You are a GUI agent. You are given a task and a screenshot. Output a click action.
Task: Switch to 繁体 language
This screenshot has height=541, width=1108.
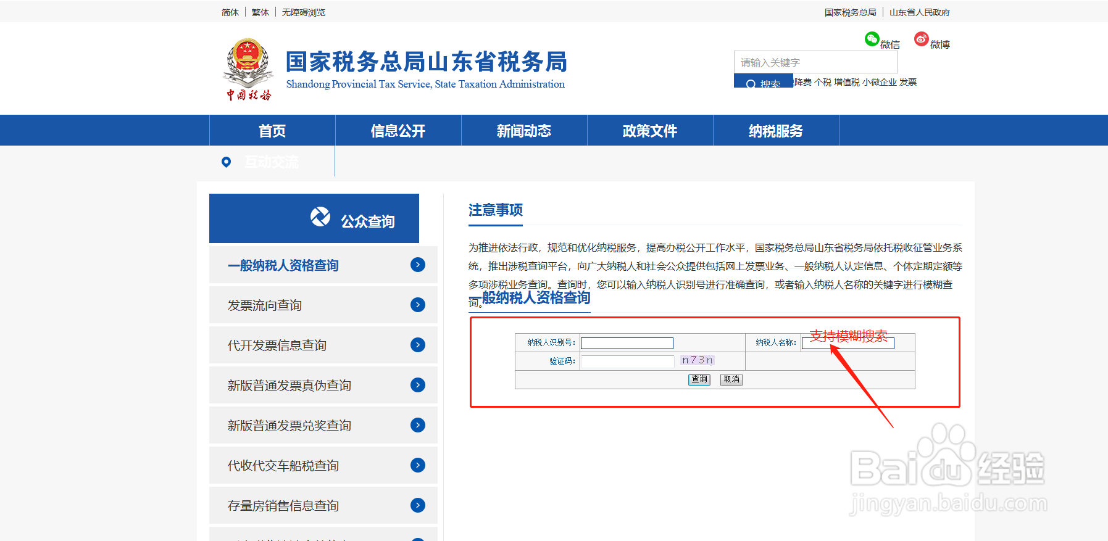point(260,12)
